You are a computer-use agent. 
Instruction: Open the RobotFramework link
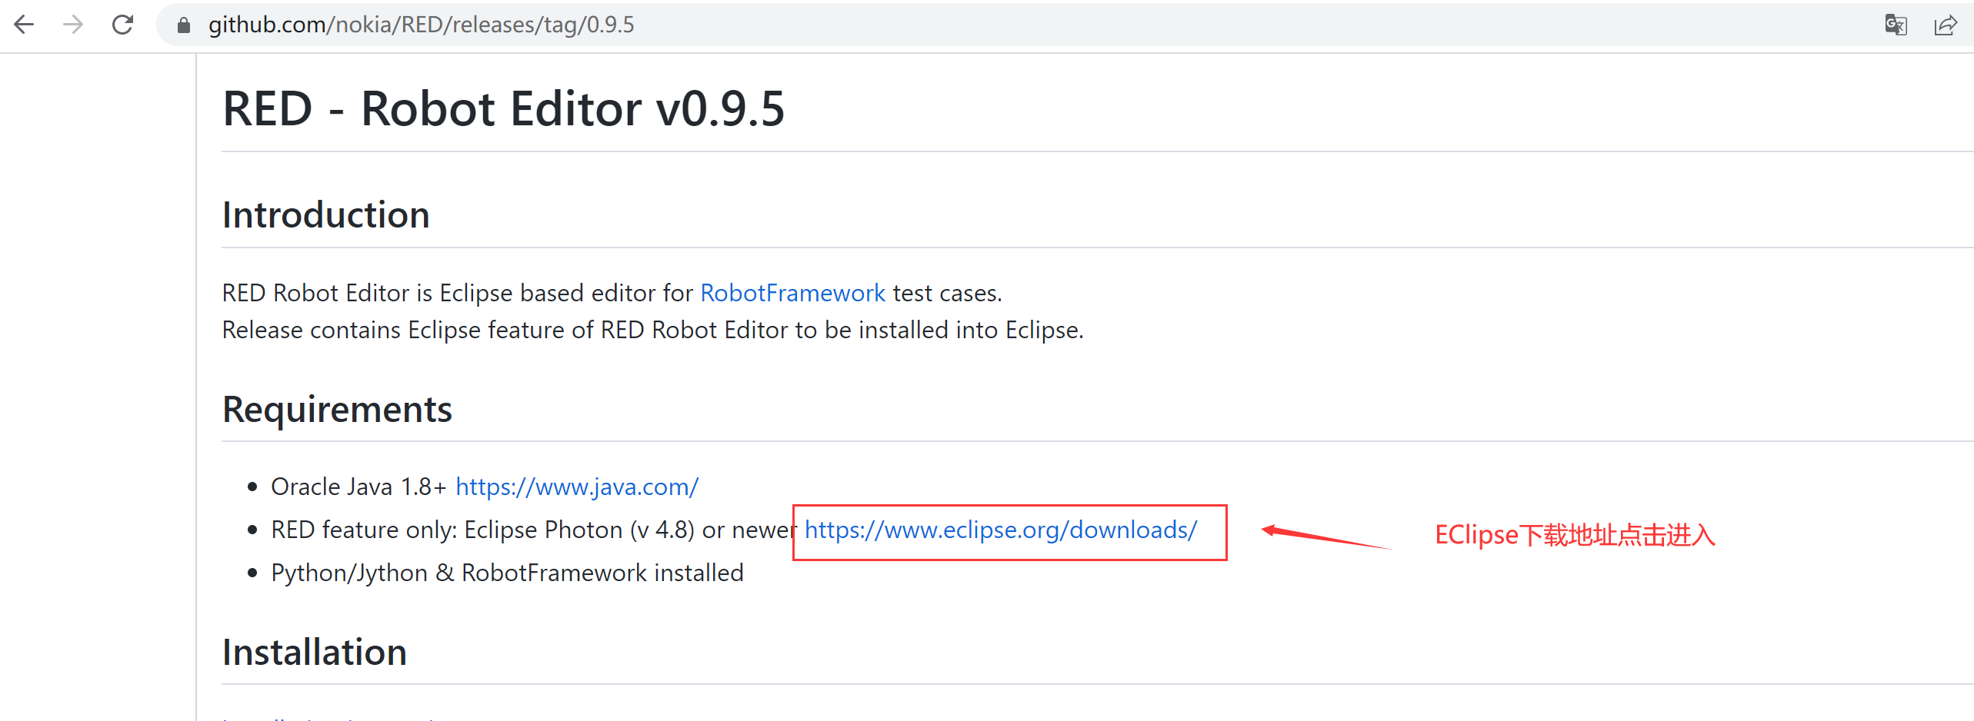tap(792, 293)
